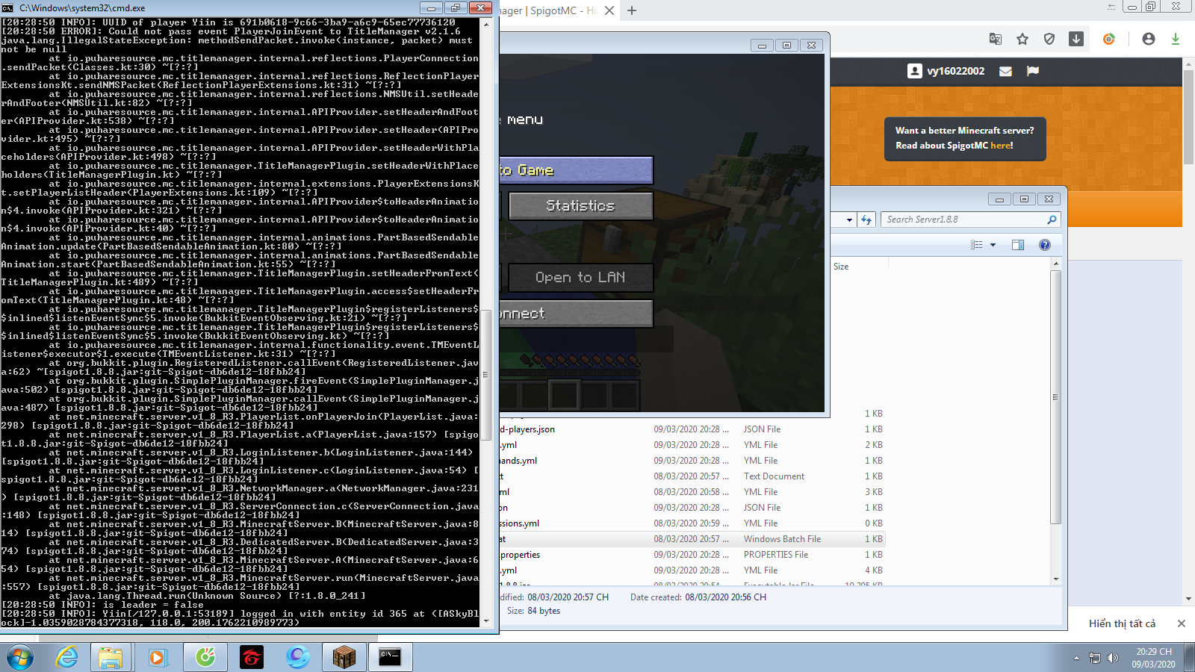Click the Disconnect button in Minecraft menu

(576, 314)
